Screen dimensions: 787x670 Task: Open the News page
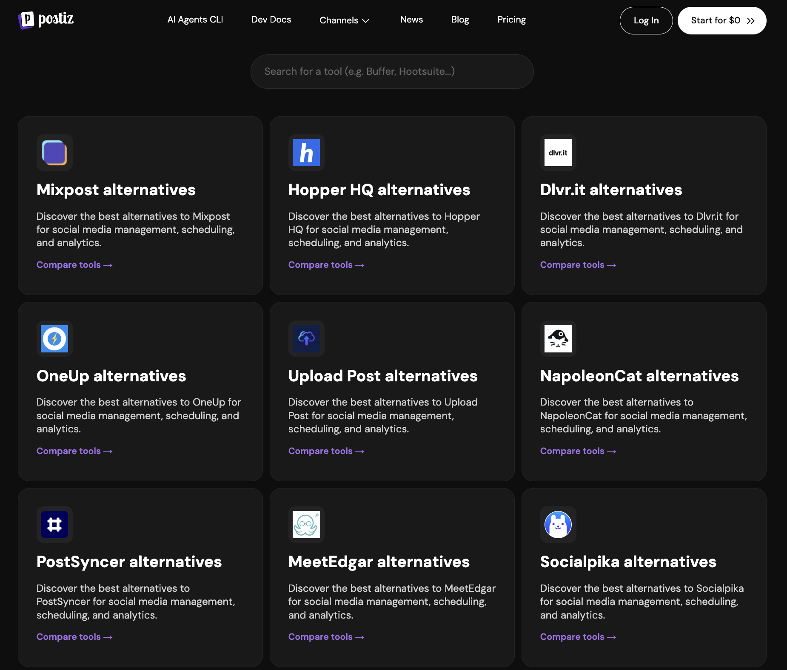[411, 20]
